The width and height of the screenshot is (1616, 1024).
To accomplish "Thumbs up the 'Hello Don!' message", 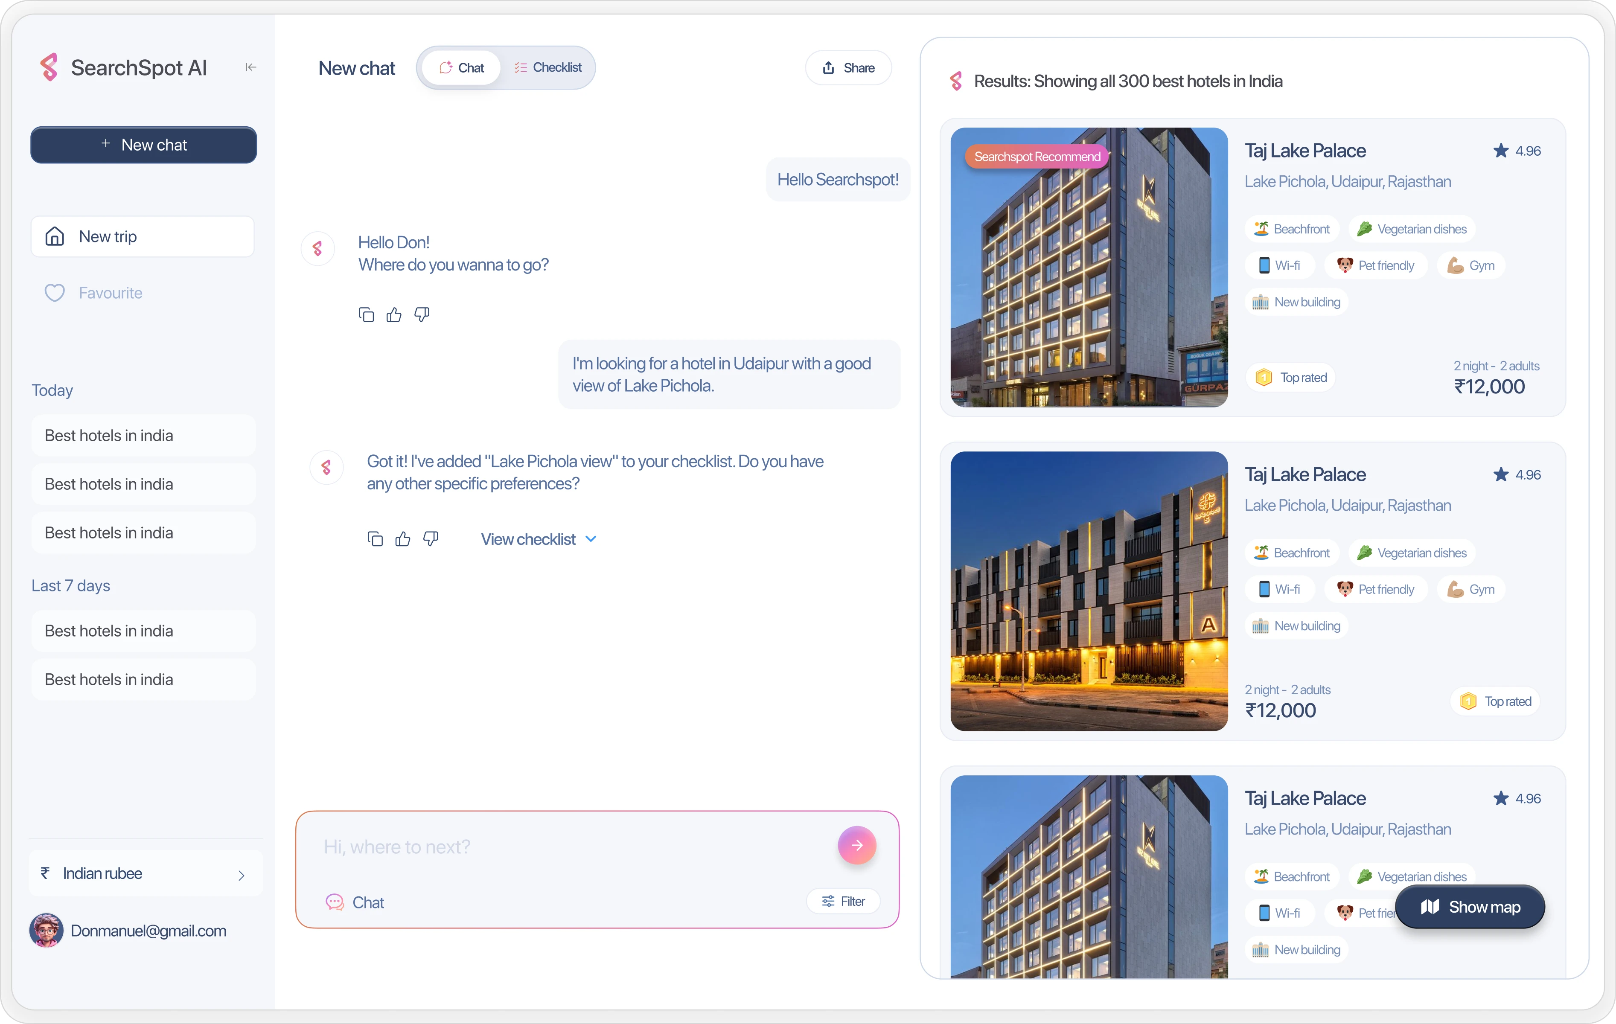I will 394,315.
